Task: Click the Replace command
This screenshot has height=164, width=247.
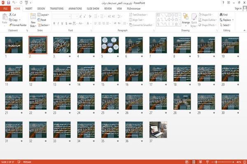Action: point(226,20)
